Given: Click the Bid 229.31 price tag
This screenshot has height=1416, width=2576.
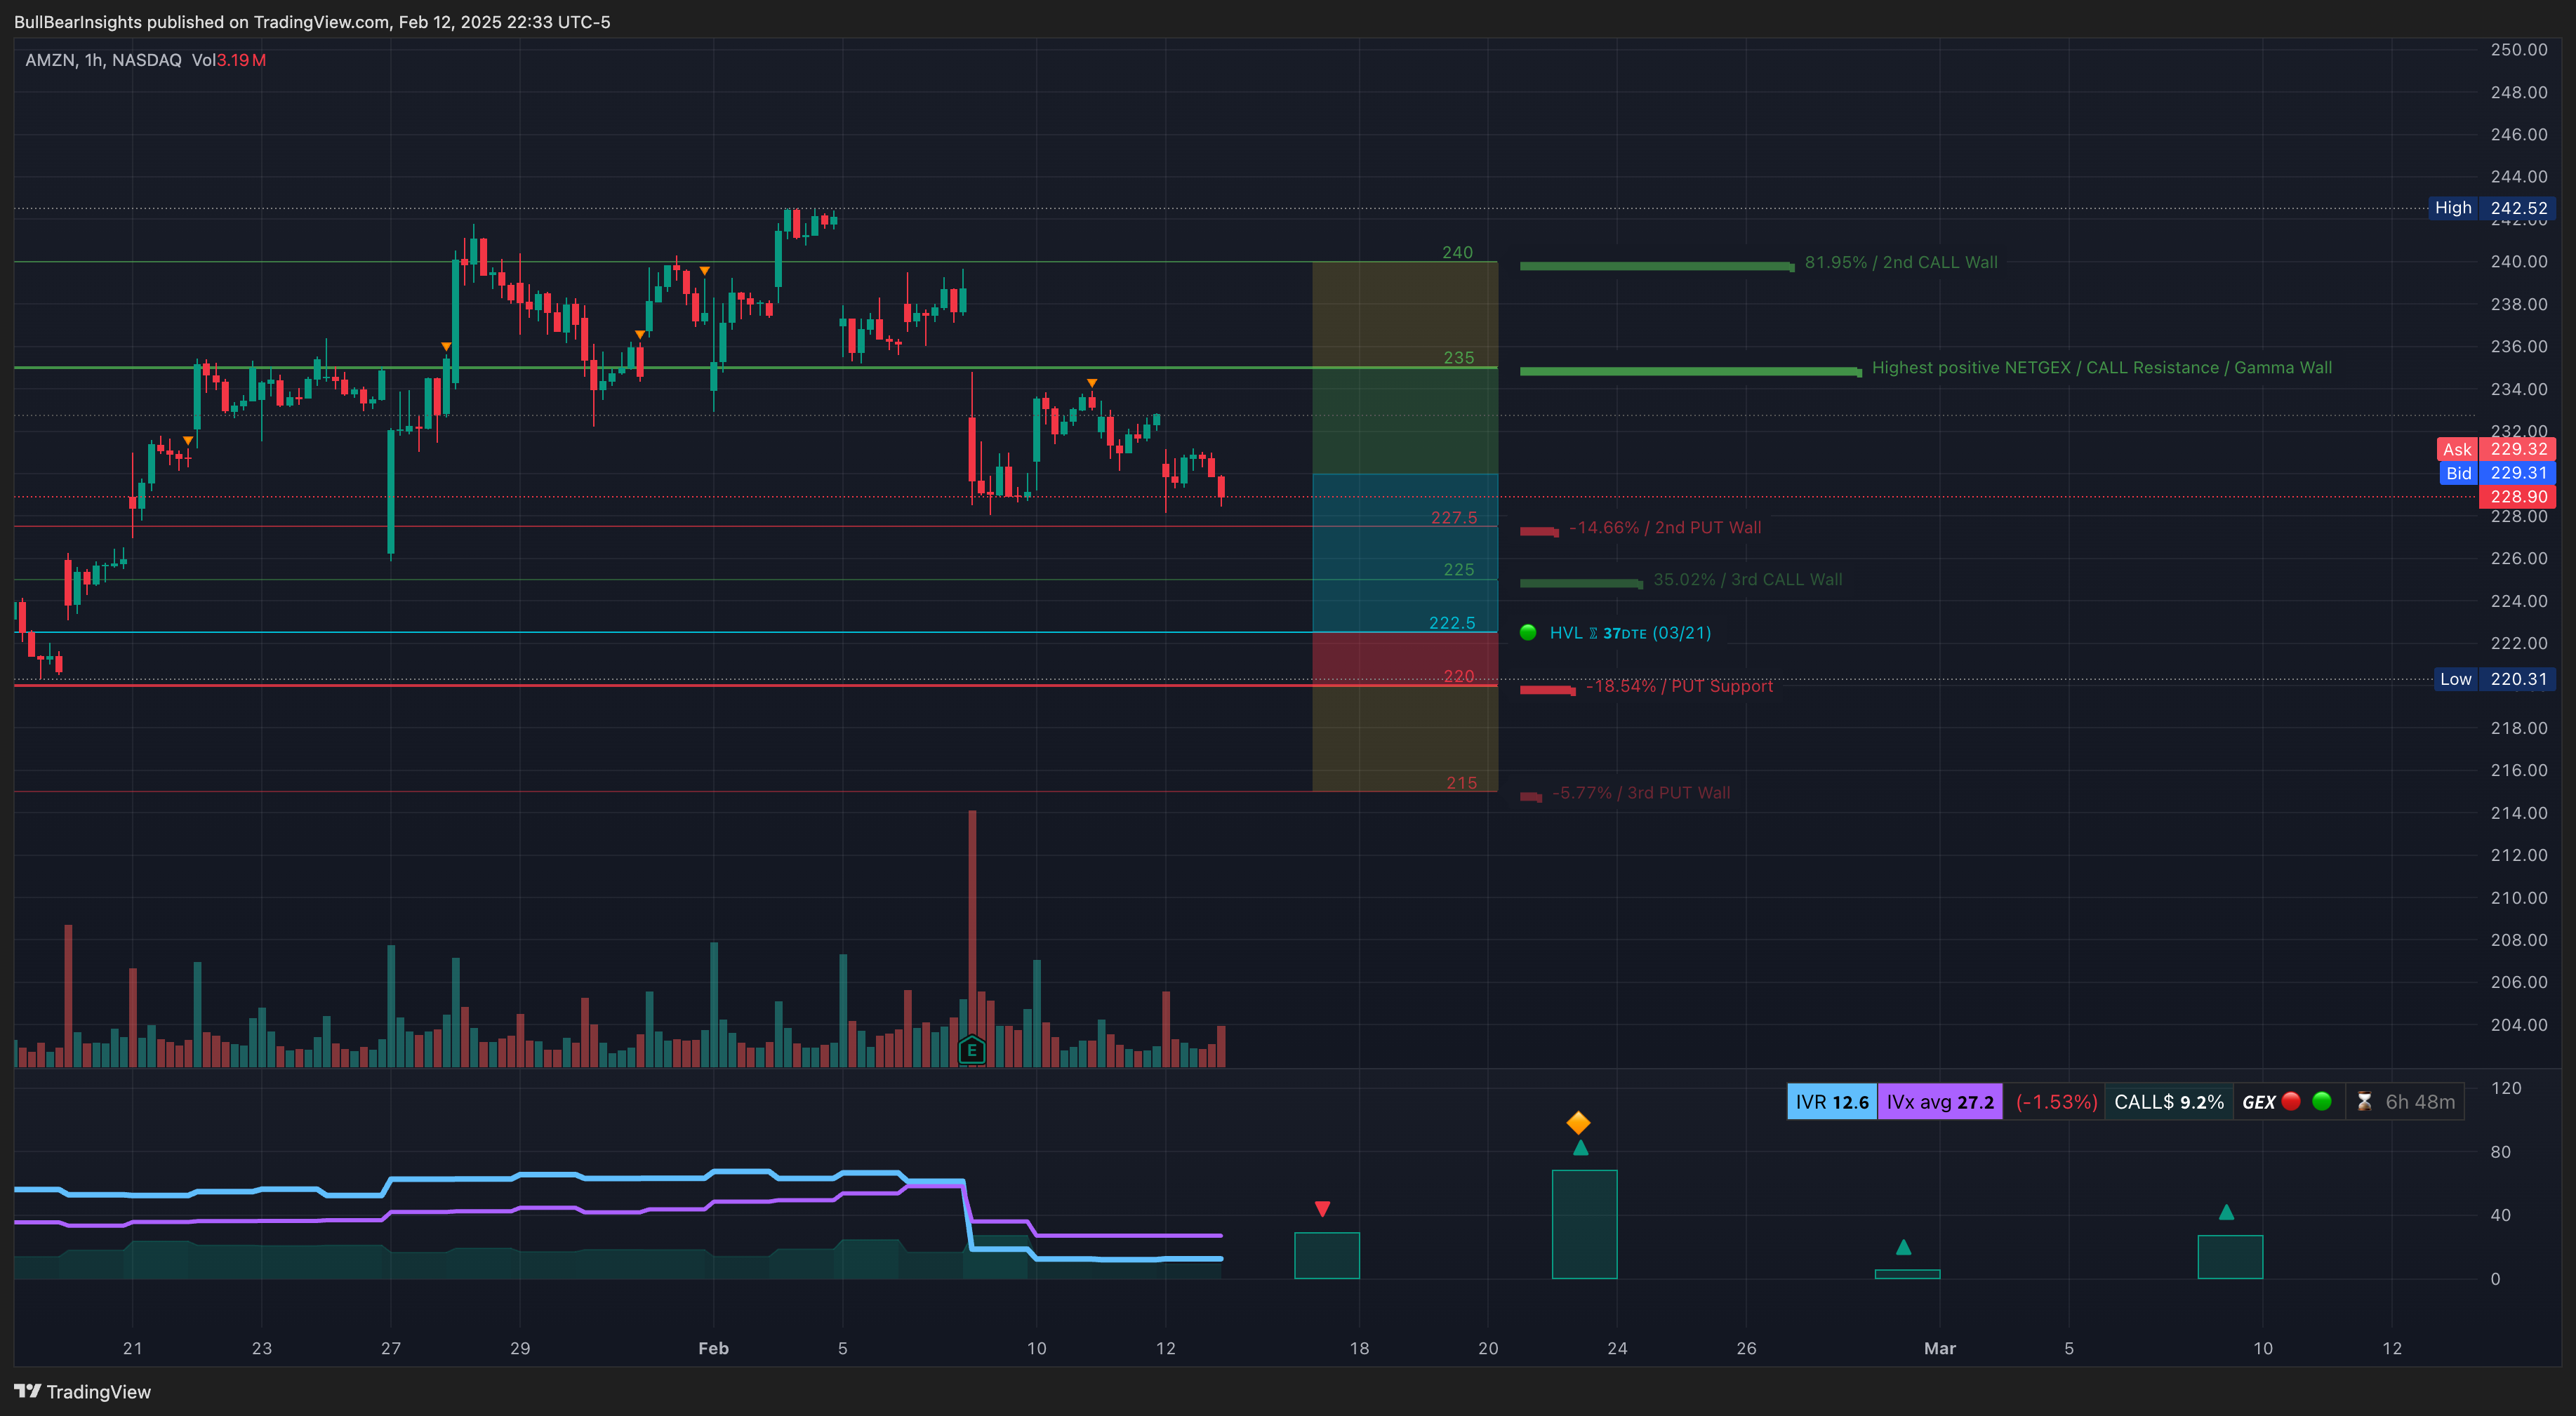Looking at the screenshot, I should 2496,473.
